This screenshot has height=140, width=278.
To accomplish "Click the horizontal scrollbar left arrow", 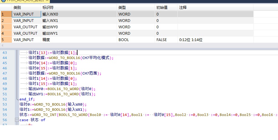I will tap(2, 45).
